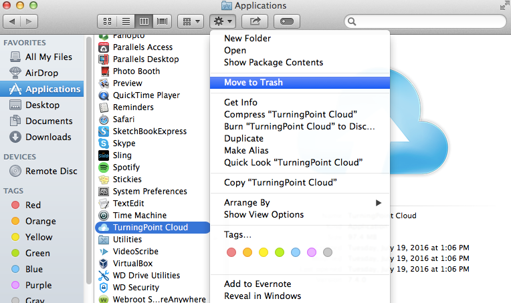The height and width of the screenshot is (303, 511).
Task: Filter by the Yellow sidebar tag
Action: (41, 237)
